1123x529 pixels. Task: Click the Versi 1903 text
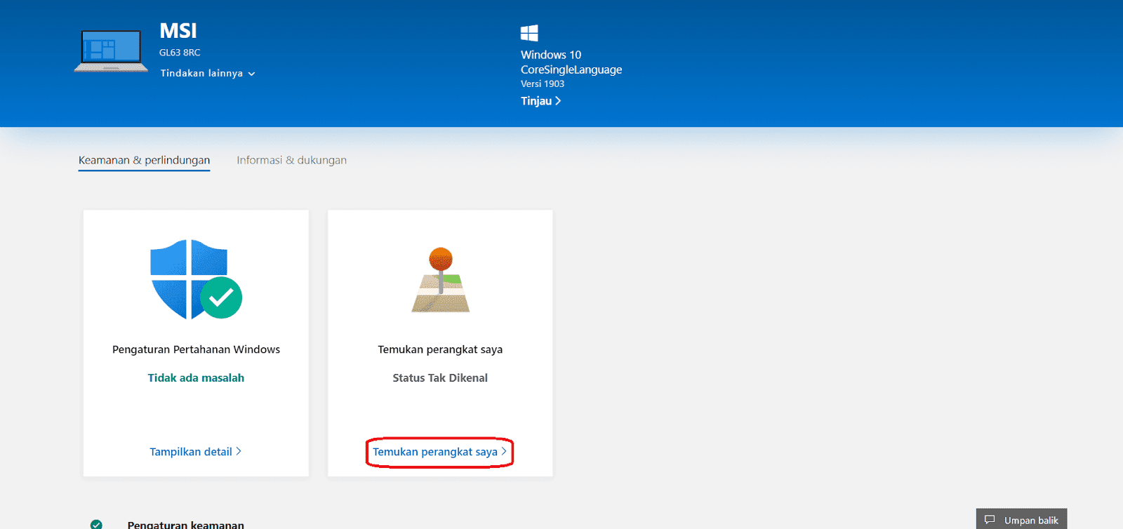[543, 84]
